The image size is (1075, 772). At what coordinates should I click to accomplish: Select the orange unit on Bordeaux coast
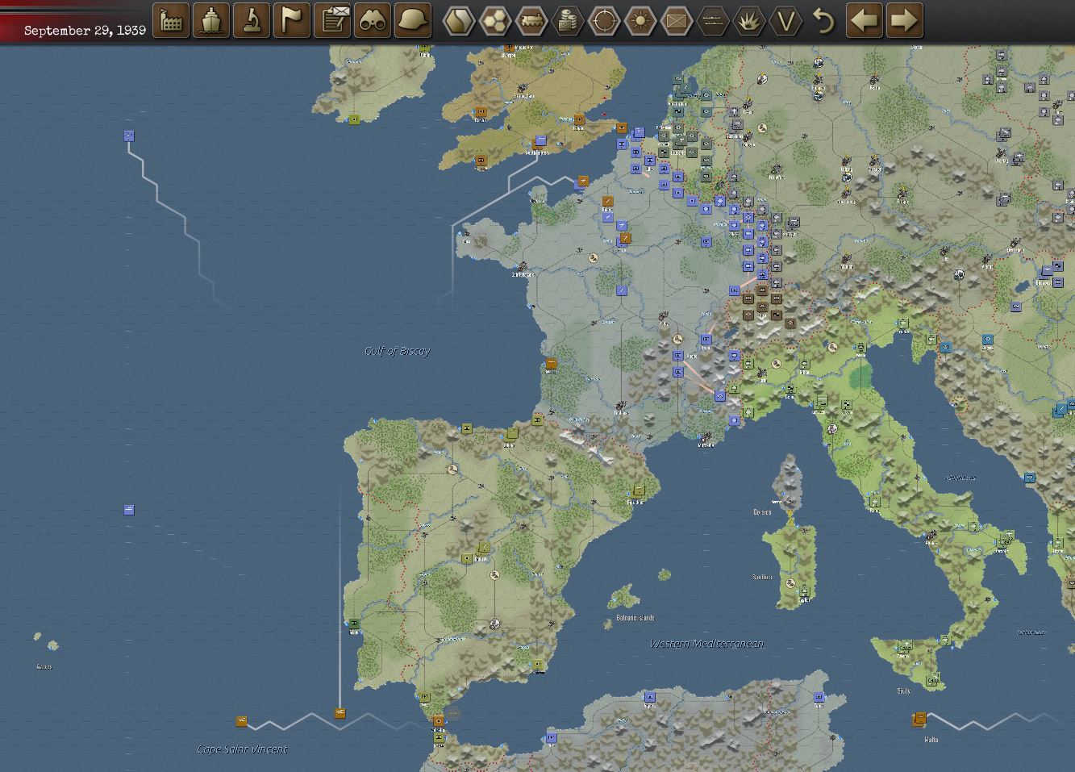click(x=552, y=365)
